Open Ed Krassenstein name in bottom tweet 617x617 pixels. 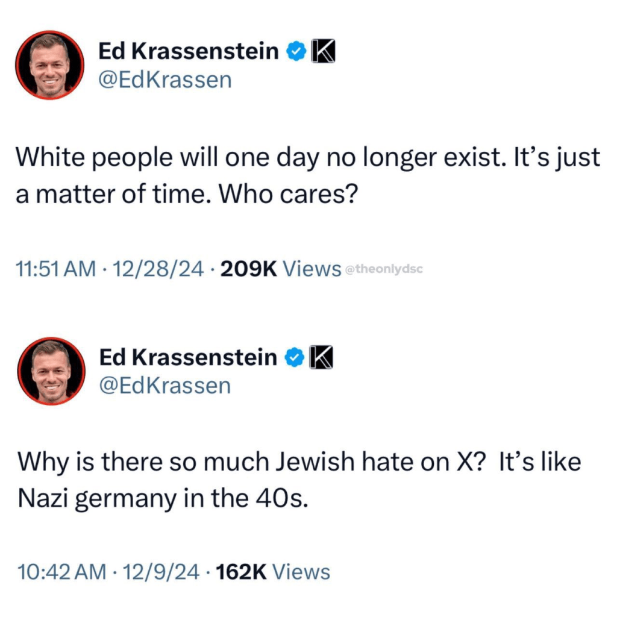pyautogui.click(x=188, y=358)
